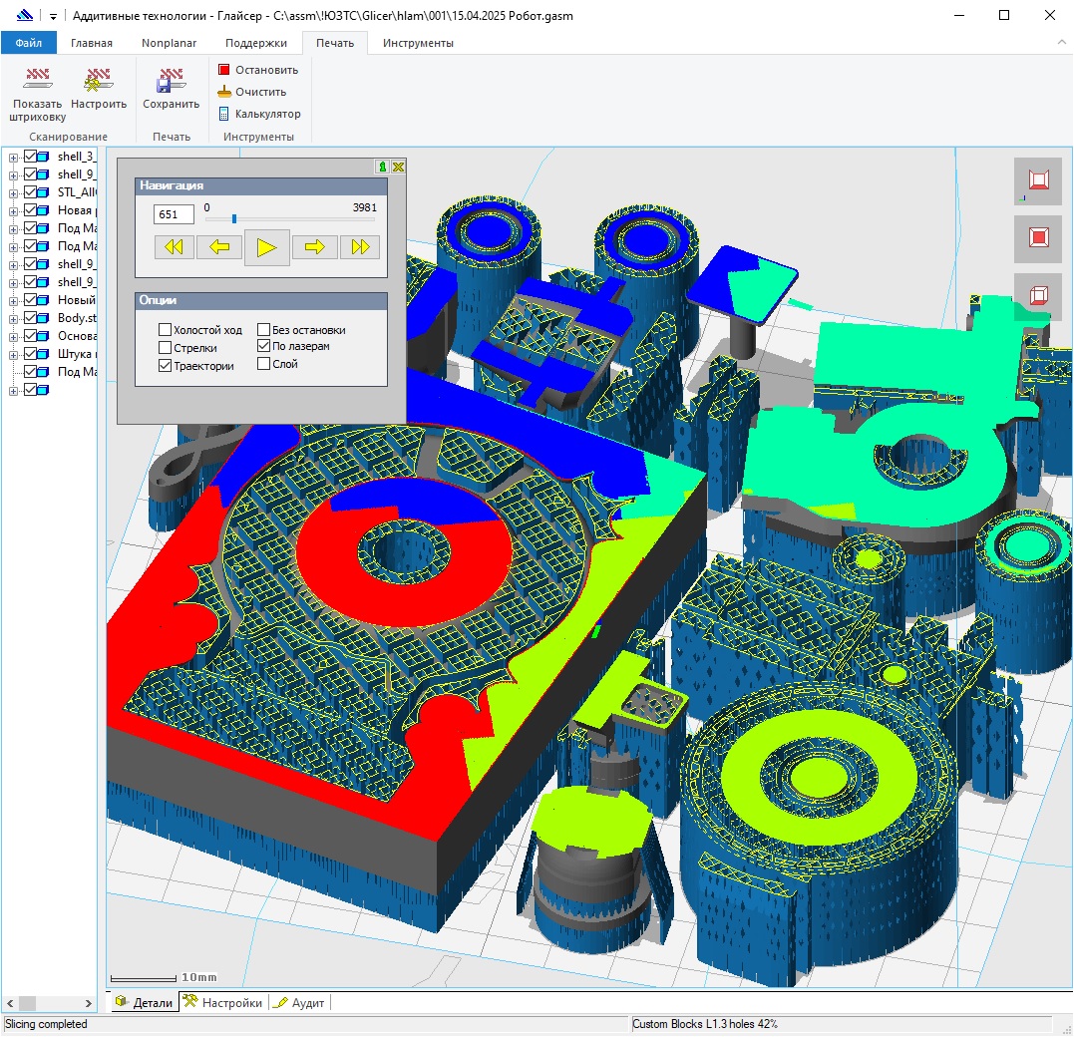Click the layer navigation slider track
The image size is (1074, 1037).
(289, 219)
